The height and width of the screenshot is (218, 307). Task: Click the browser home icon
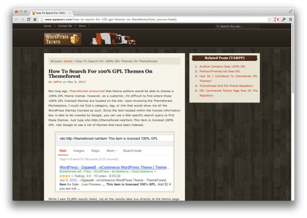35,19
